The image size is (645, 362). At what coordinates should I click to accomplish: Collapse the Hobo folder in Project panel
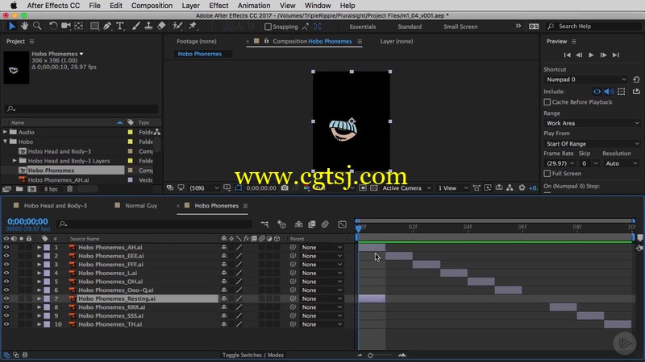pyautogui.click(x=6, y=142)
